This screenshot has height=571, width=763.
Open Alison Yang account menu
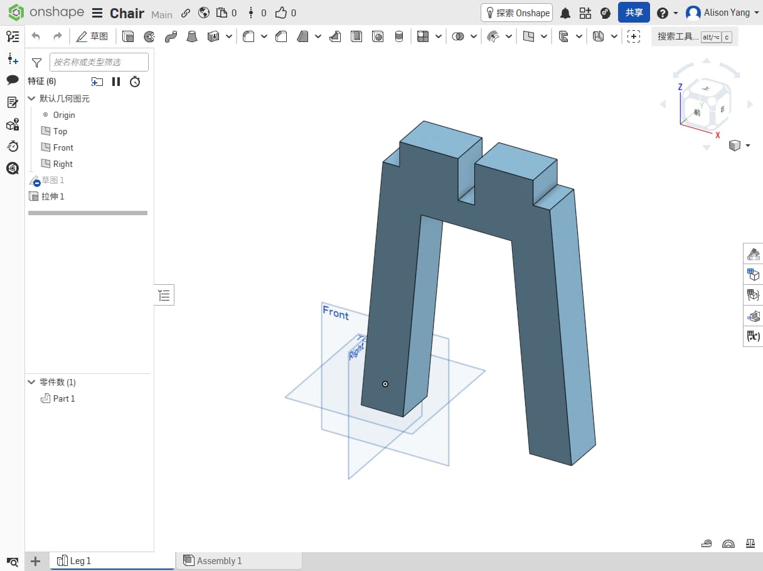pyautogui.click(x=722, y=13)
